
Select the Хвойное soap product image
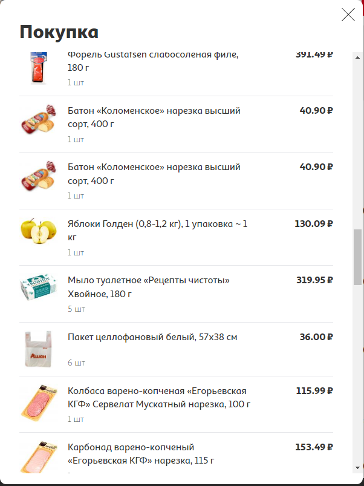pyautogui.click(x=39, y=287)
